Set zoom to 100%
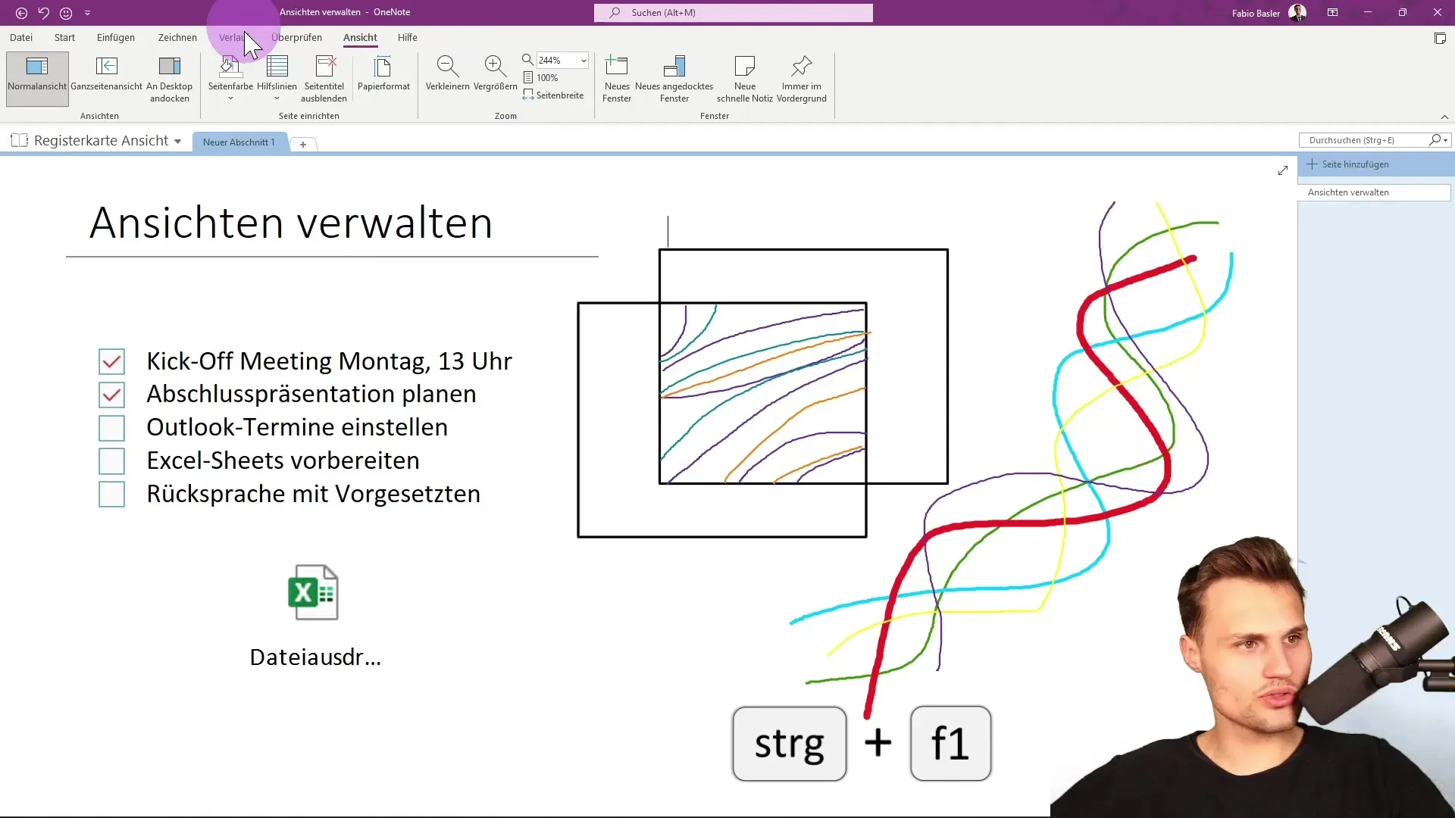This screenshot has height=818, width=1455. tap(540, 78)
